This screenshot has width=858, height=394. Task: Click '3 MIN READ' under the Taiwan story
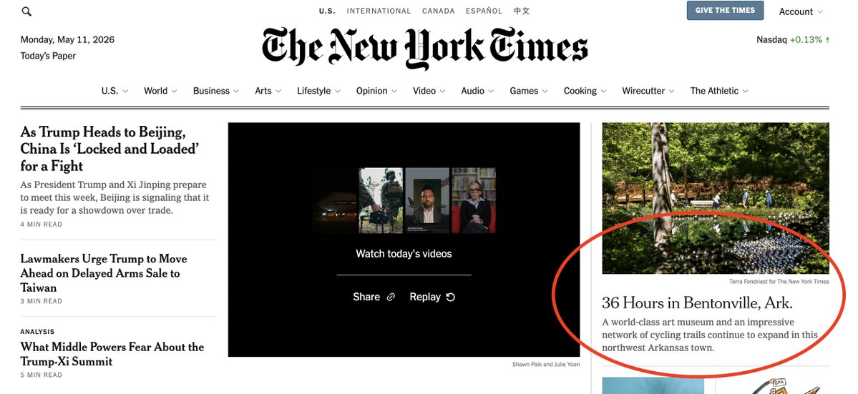(41, 301)
